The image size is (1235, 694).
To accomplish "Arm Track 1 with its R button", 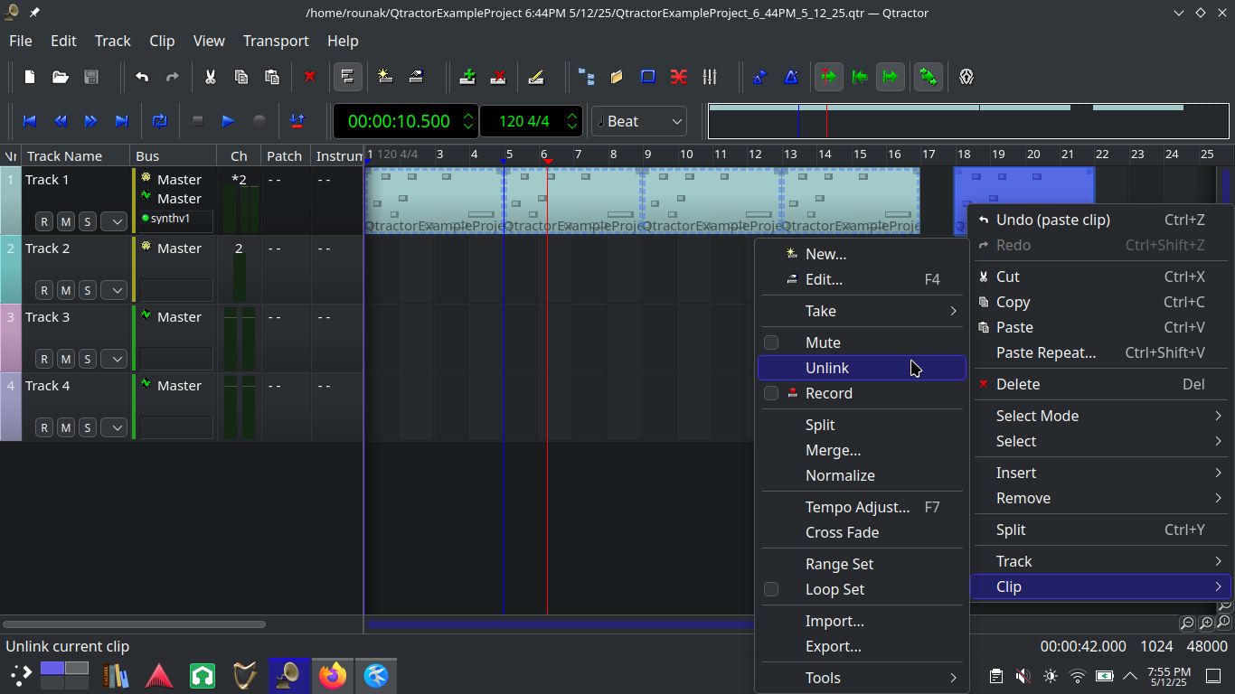I will pyautogui.click(x=43, y=221).
